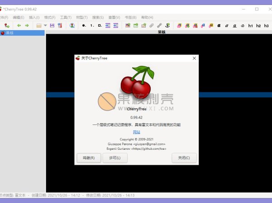Image resolution: width=272 pixels, height=203 pixels.
Task: Click the third colored 'a' formatting icon
Action: pos(195,26)
